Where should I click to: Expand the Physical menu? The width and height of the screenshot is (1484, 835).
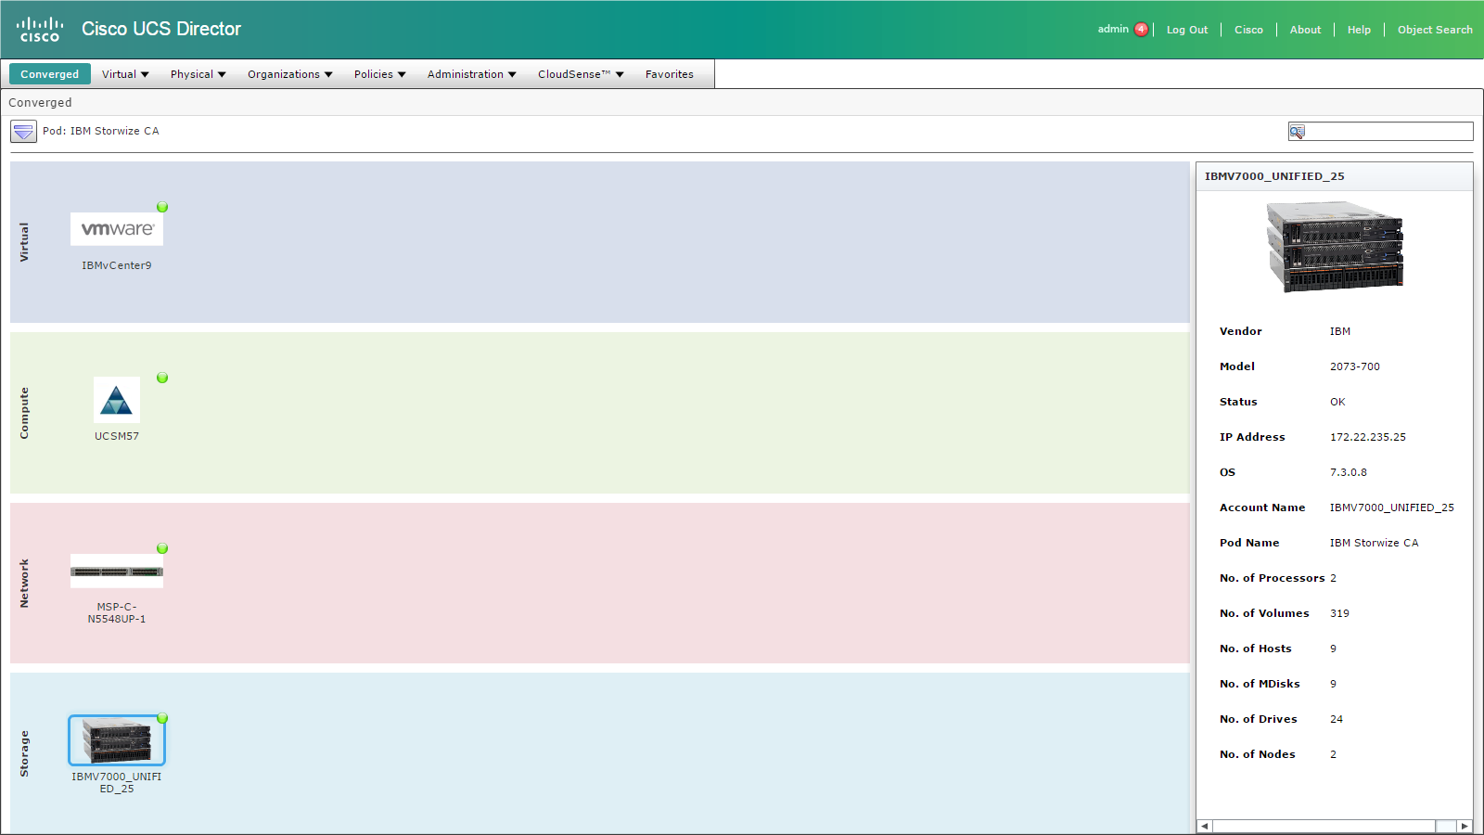pyautogui.click(x=198, y=74)
